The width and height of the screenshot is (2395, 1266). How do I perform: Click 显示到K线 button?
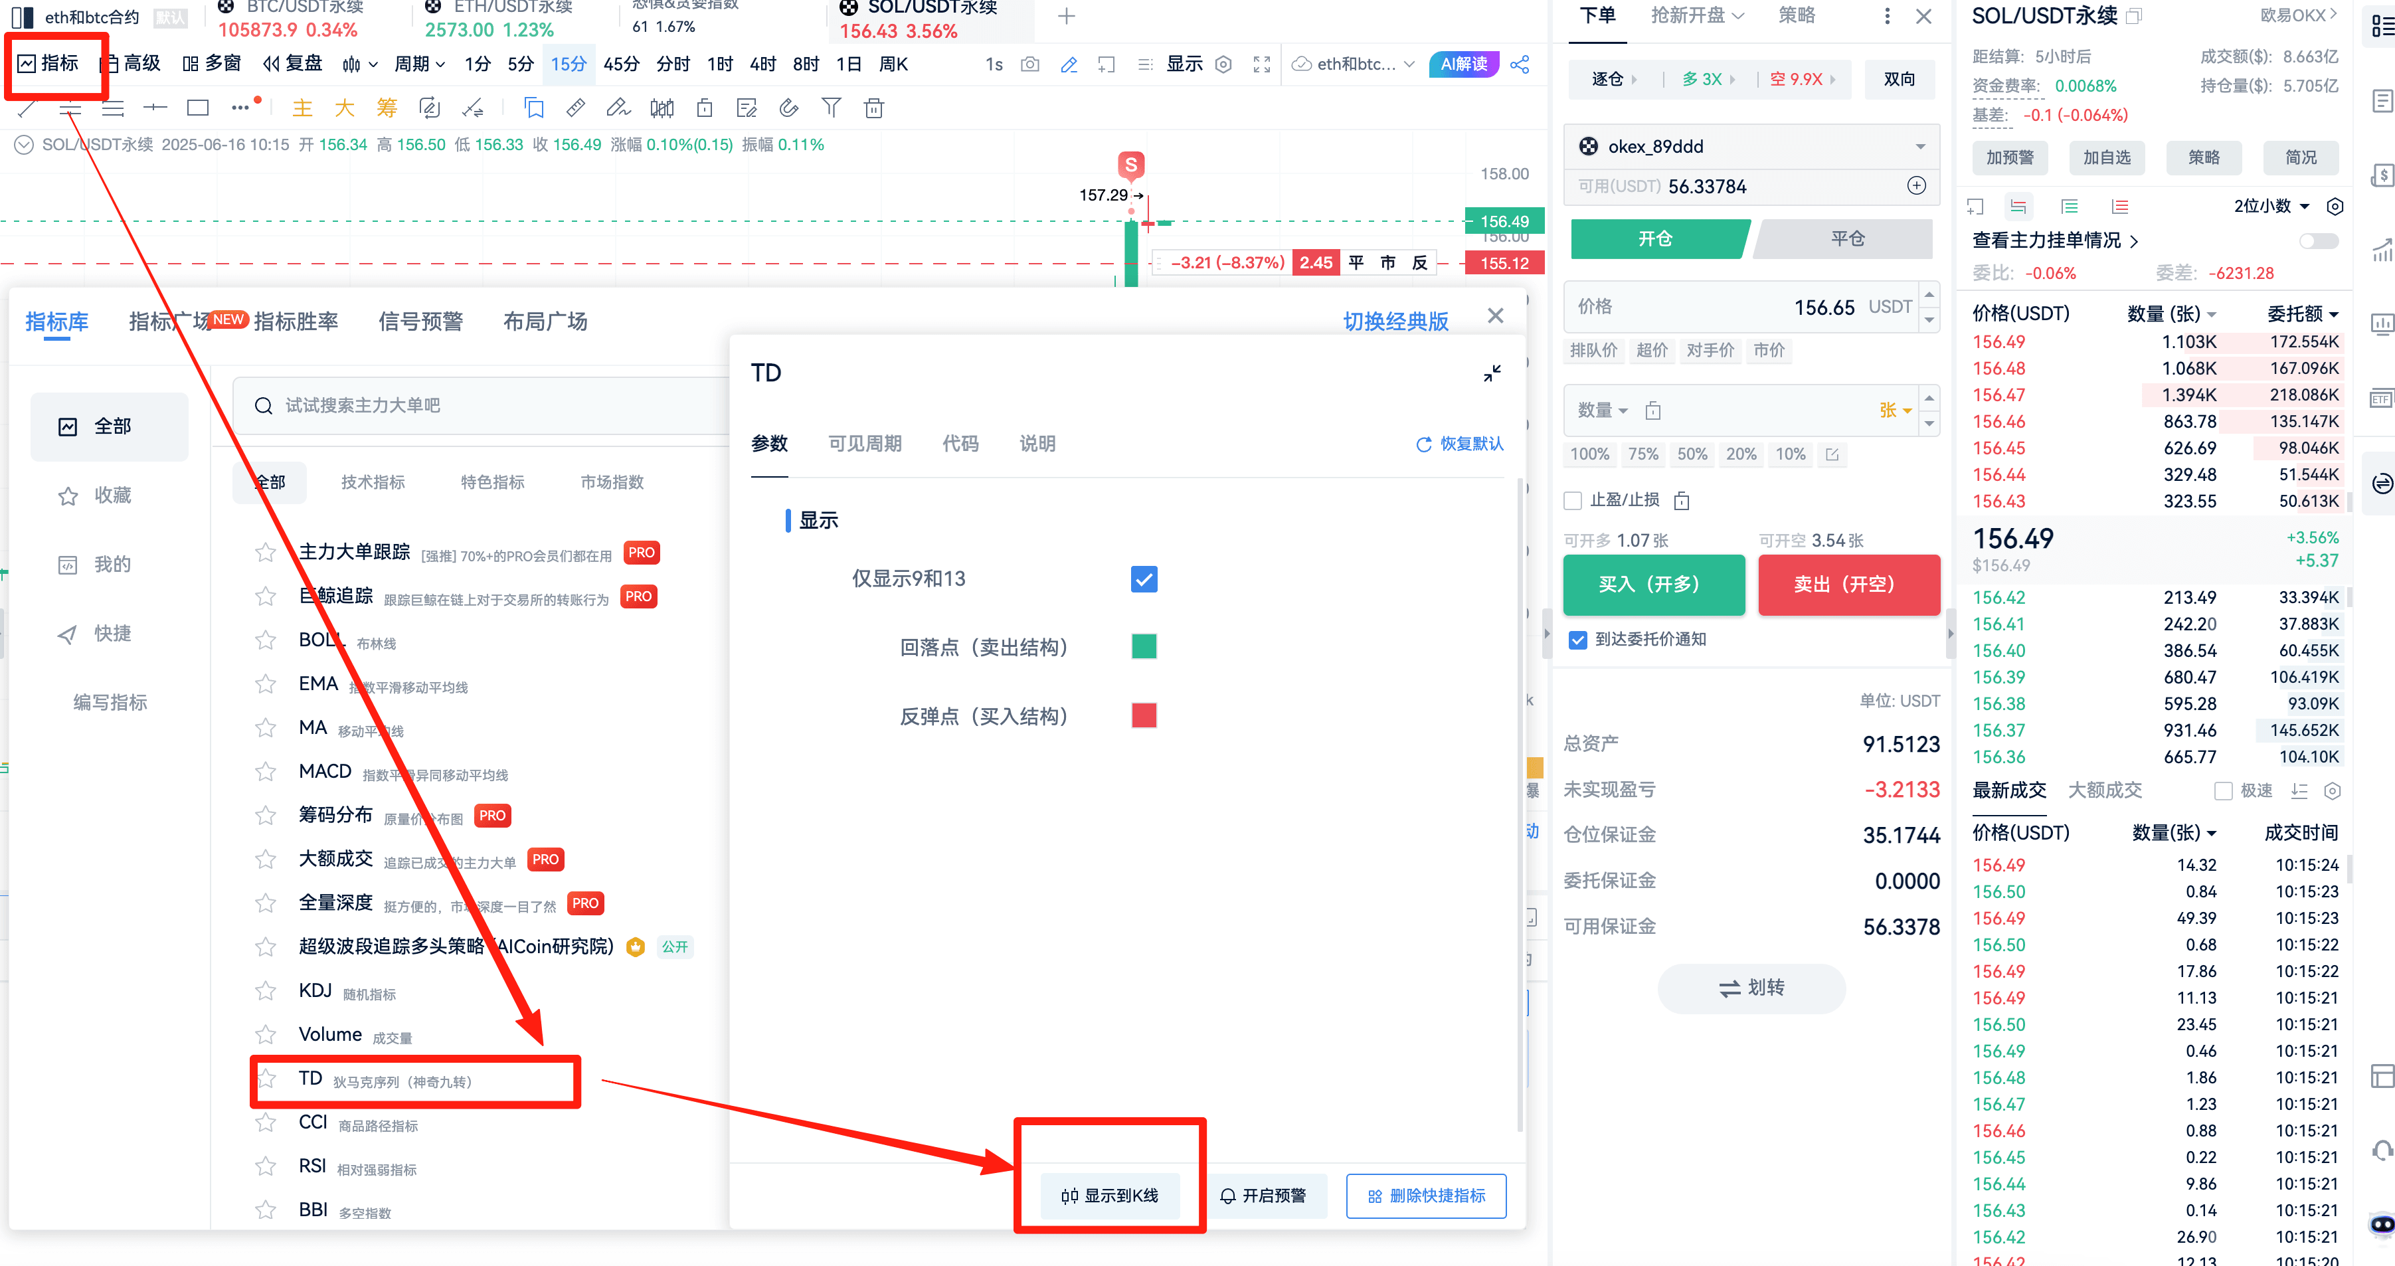tap(1109, 1196)
